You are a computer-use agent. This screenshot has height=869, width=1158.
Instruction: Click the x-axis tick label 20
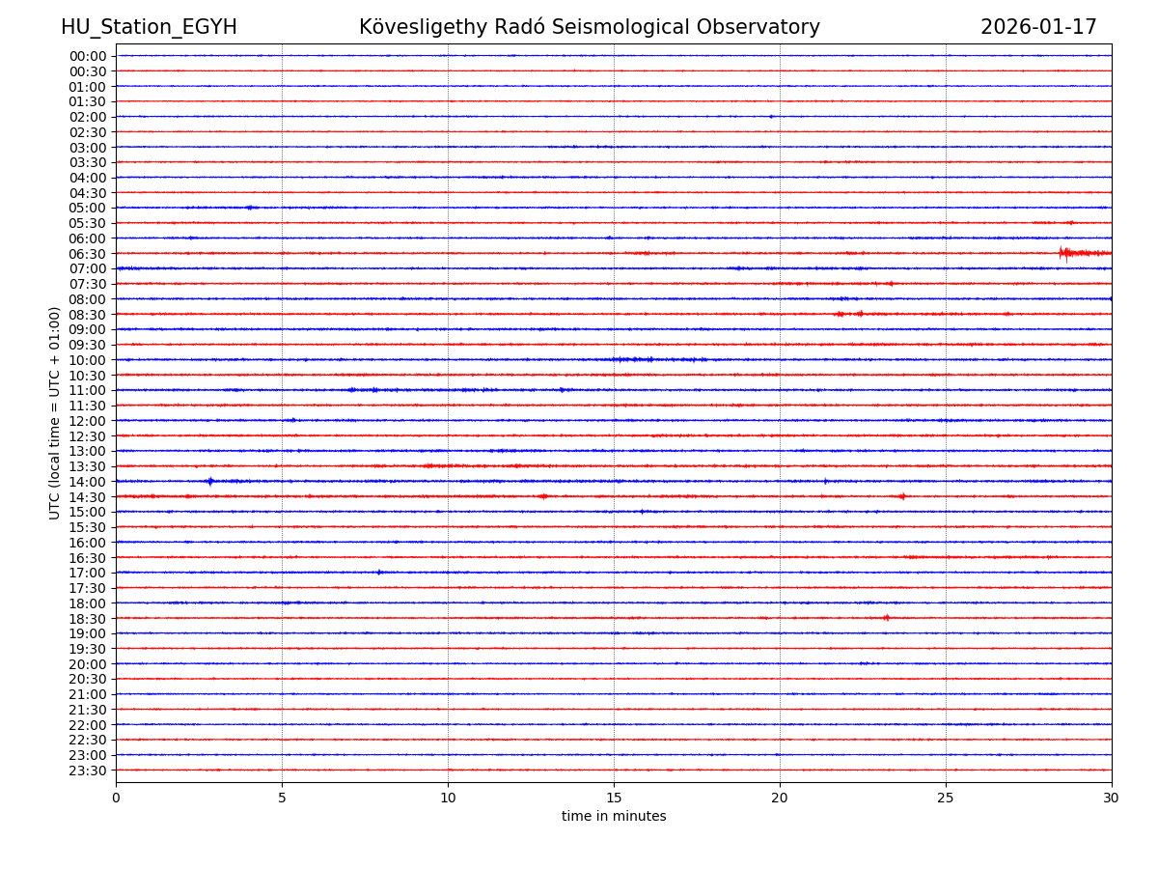tap(780, 799)
